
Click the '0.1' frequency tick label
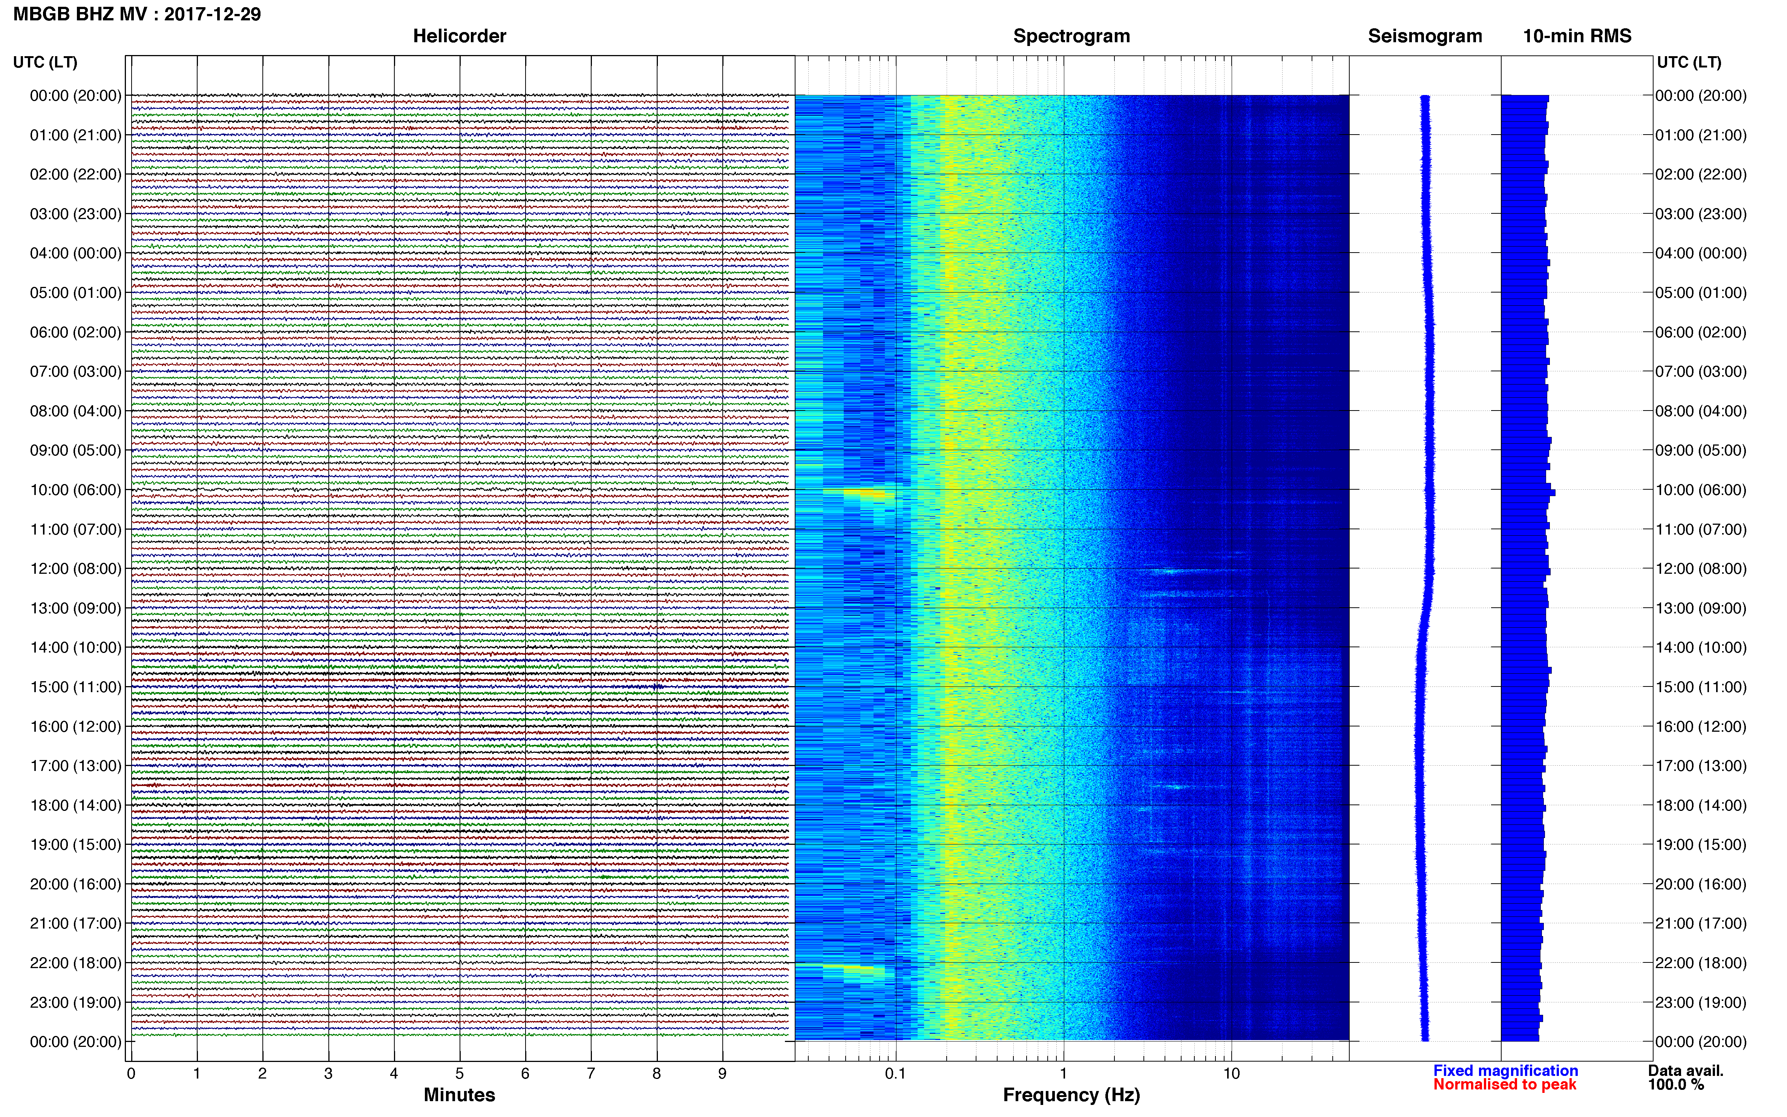click(895, 1073)
